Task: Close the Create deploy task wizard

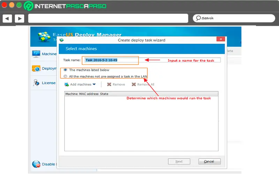Action: (x=221, y=39)
